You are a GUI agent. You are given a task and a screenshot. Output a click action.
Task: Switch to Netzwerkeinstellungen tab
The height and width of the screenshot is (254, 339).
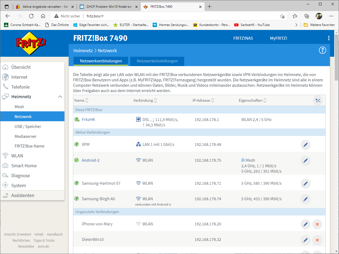157,61
